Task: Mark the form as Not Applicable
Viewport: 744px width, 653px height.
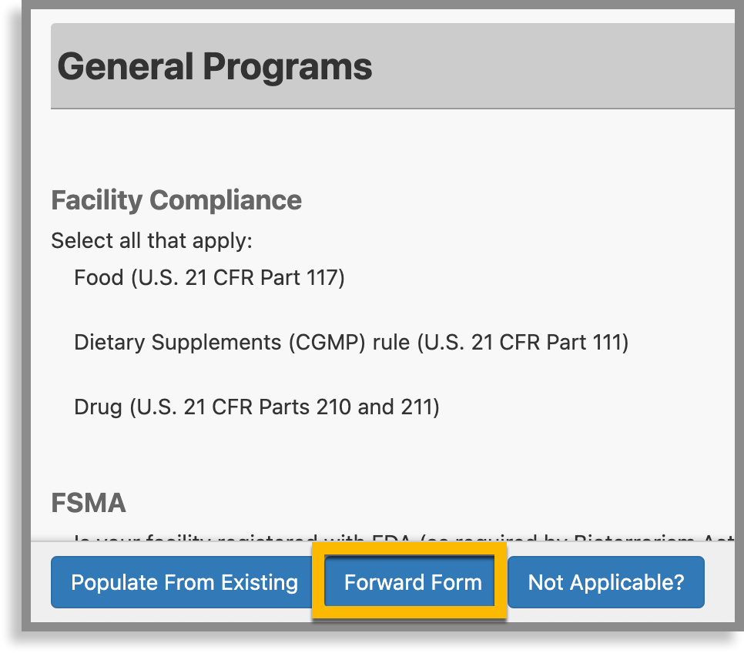Action: point(605,582)
